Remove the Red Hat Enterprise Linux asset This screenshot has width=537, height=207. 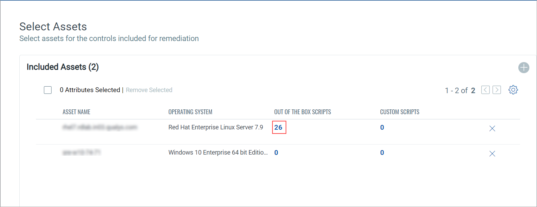492,128
